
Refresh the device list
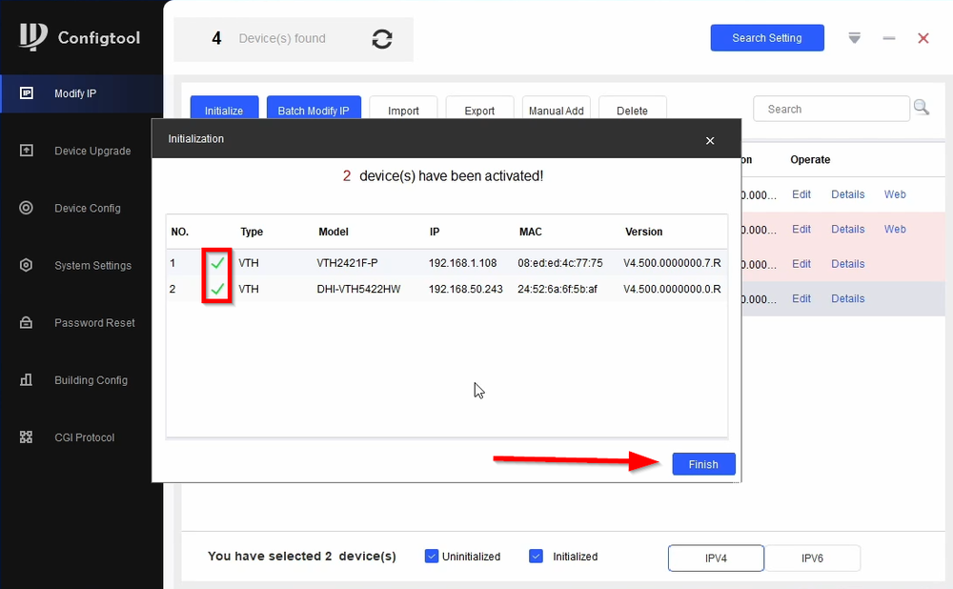[381, 39]
